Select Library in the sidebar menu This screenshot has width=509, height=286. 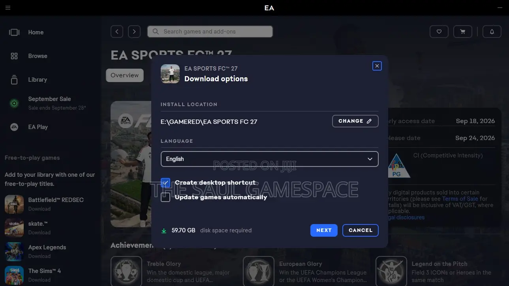[38, 80]
